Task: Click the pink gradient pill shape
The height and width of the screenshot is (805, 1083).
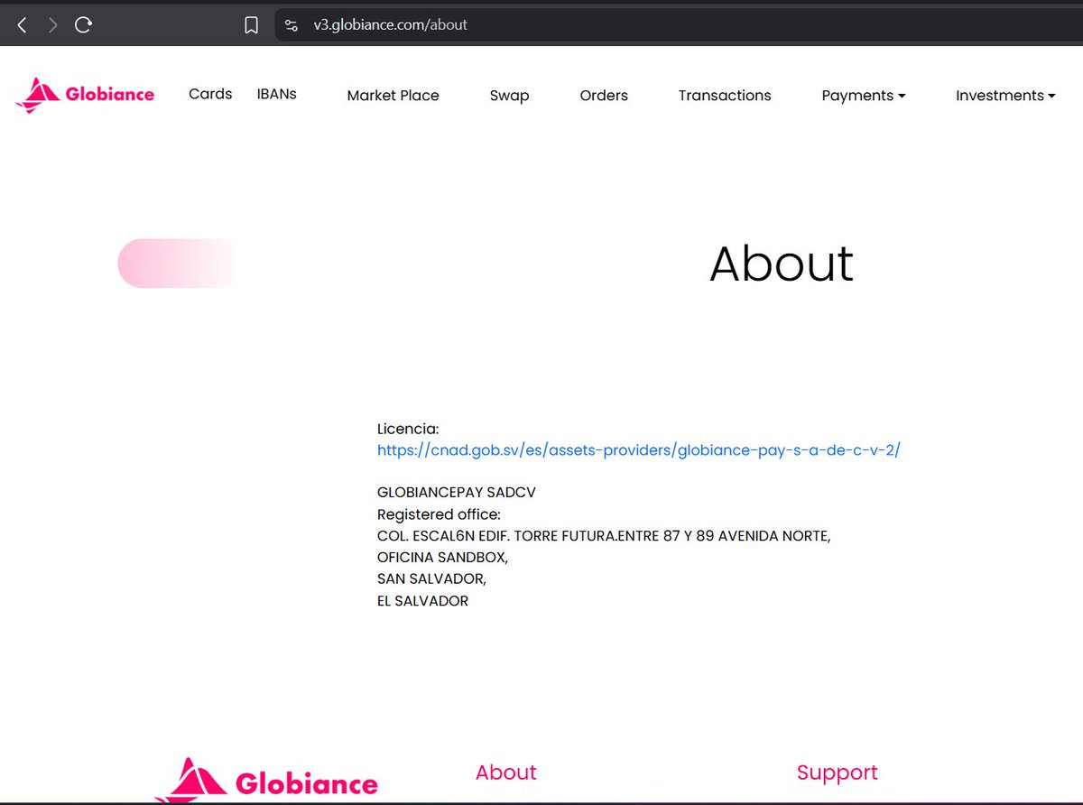Action: pos(178,264)
